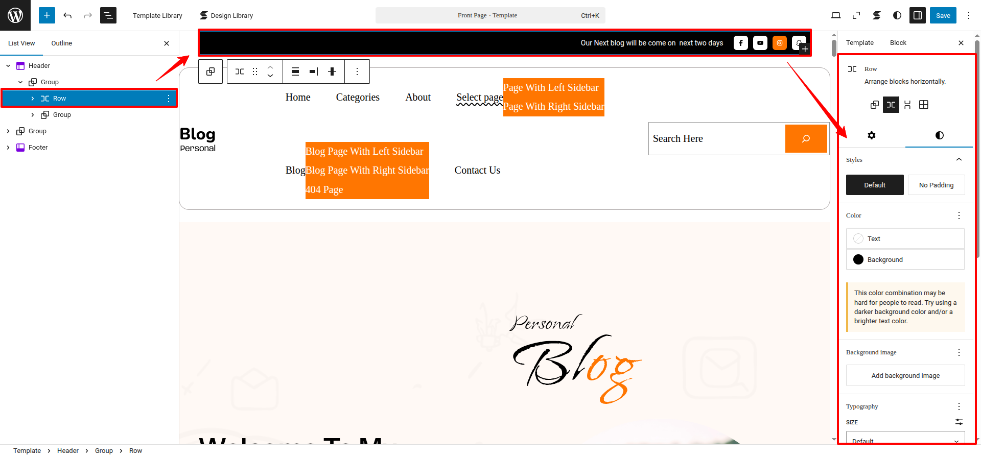981x457 pixels.
Task: Collapse the Header tree item
Action: 8,66
